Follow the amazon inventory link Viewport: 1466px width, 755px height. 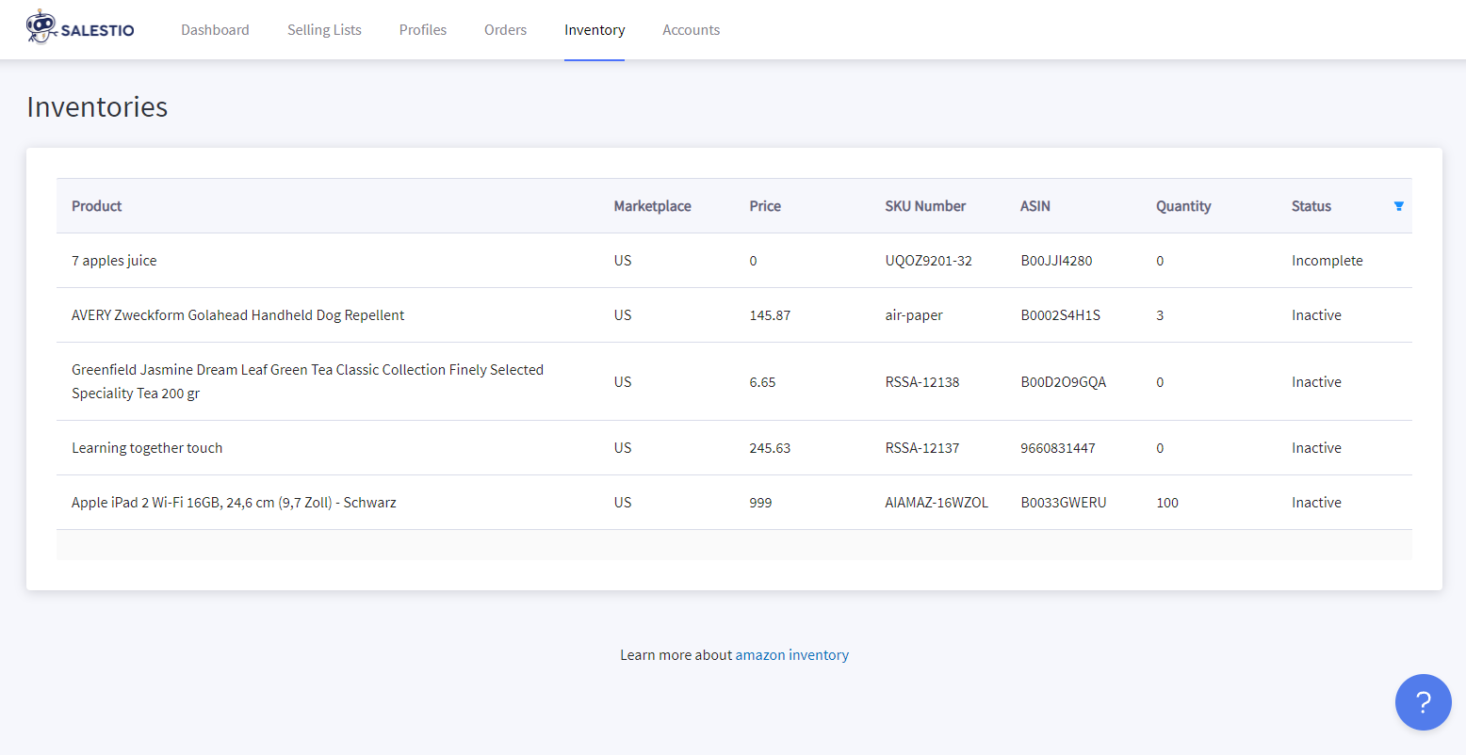(x=792, y=655)
